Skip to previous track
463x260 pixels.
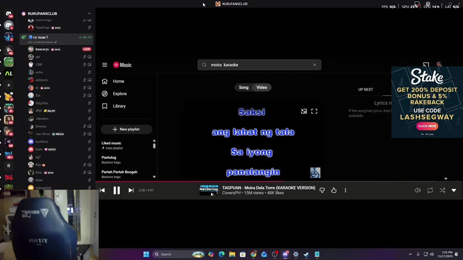coord(102,190)
